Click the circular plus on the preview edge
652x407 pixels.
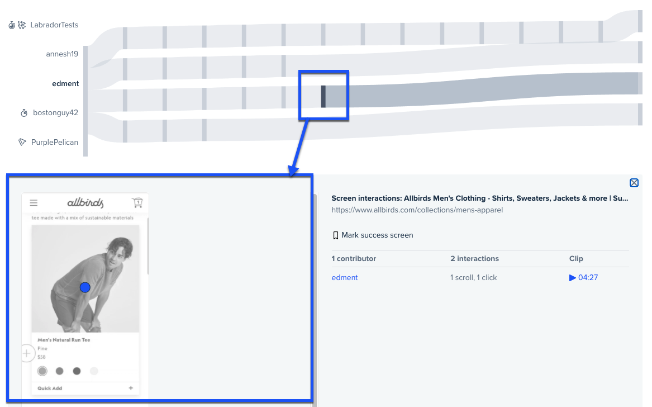(x=27, y=353)
